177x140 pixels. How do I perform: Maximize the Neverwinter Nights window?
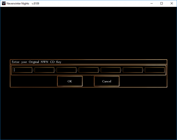[x=162, y=3]
